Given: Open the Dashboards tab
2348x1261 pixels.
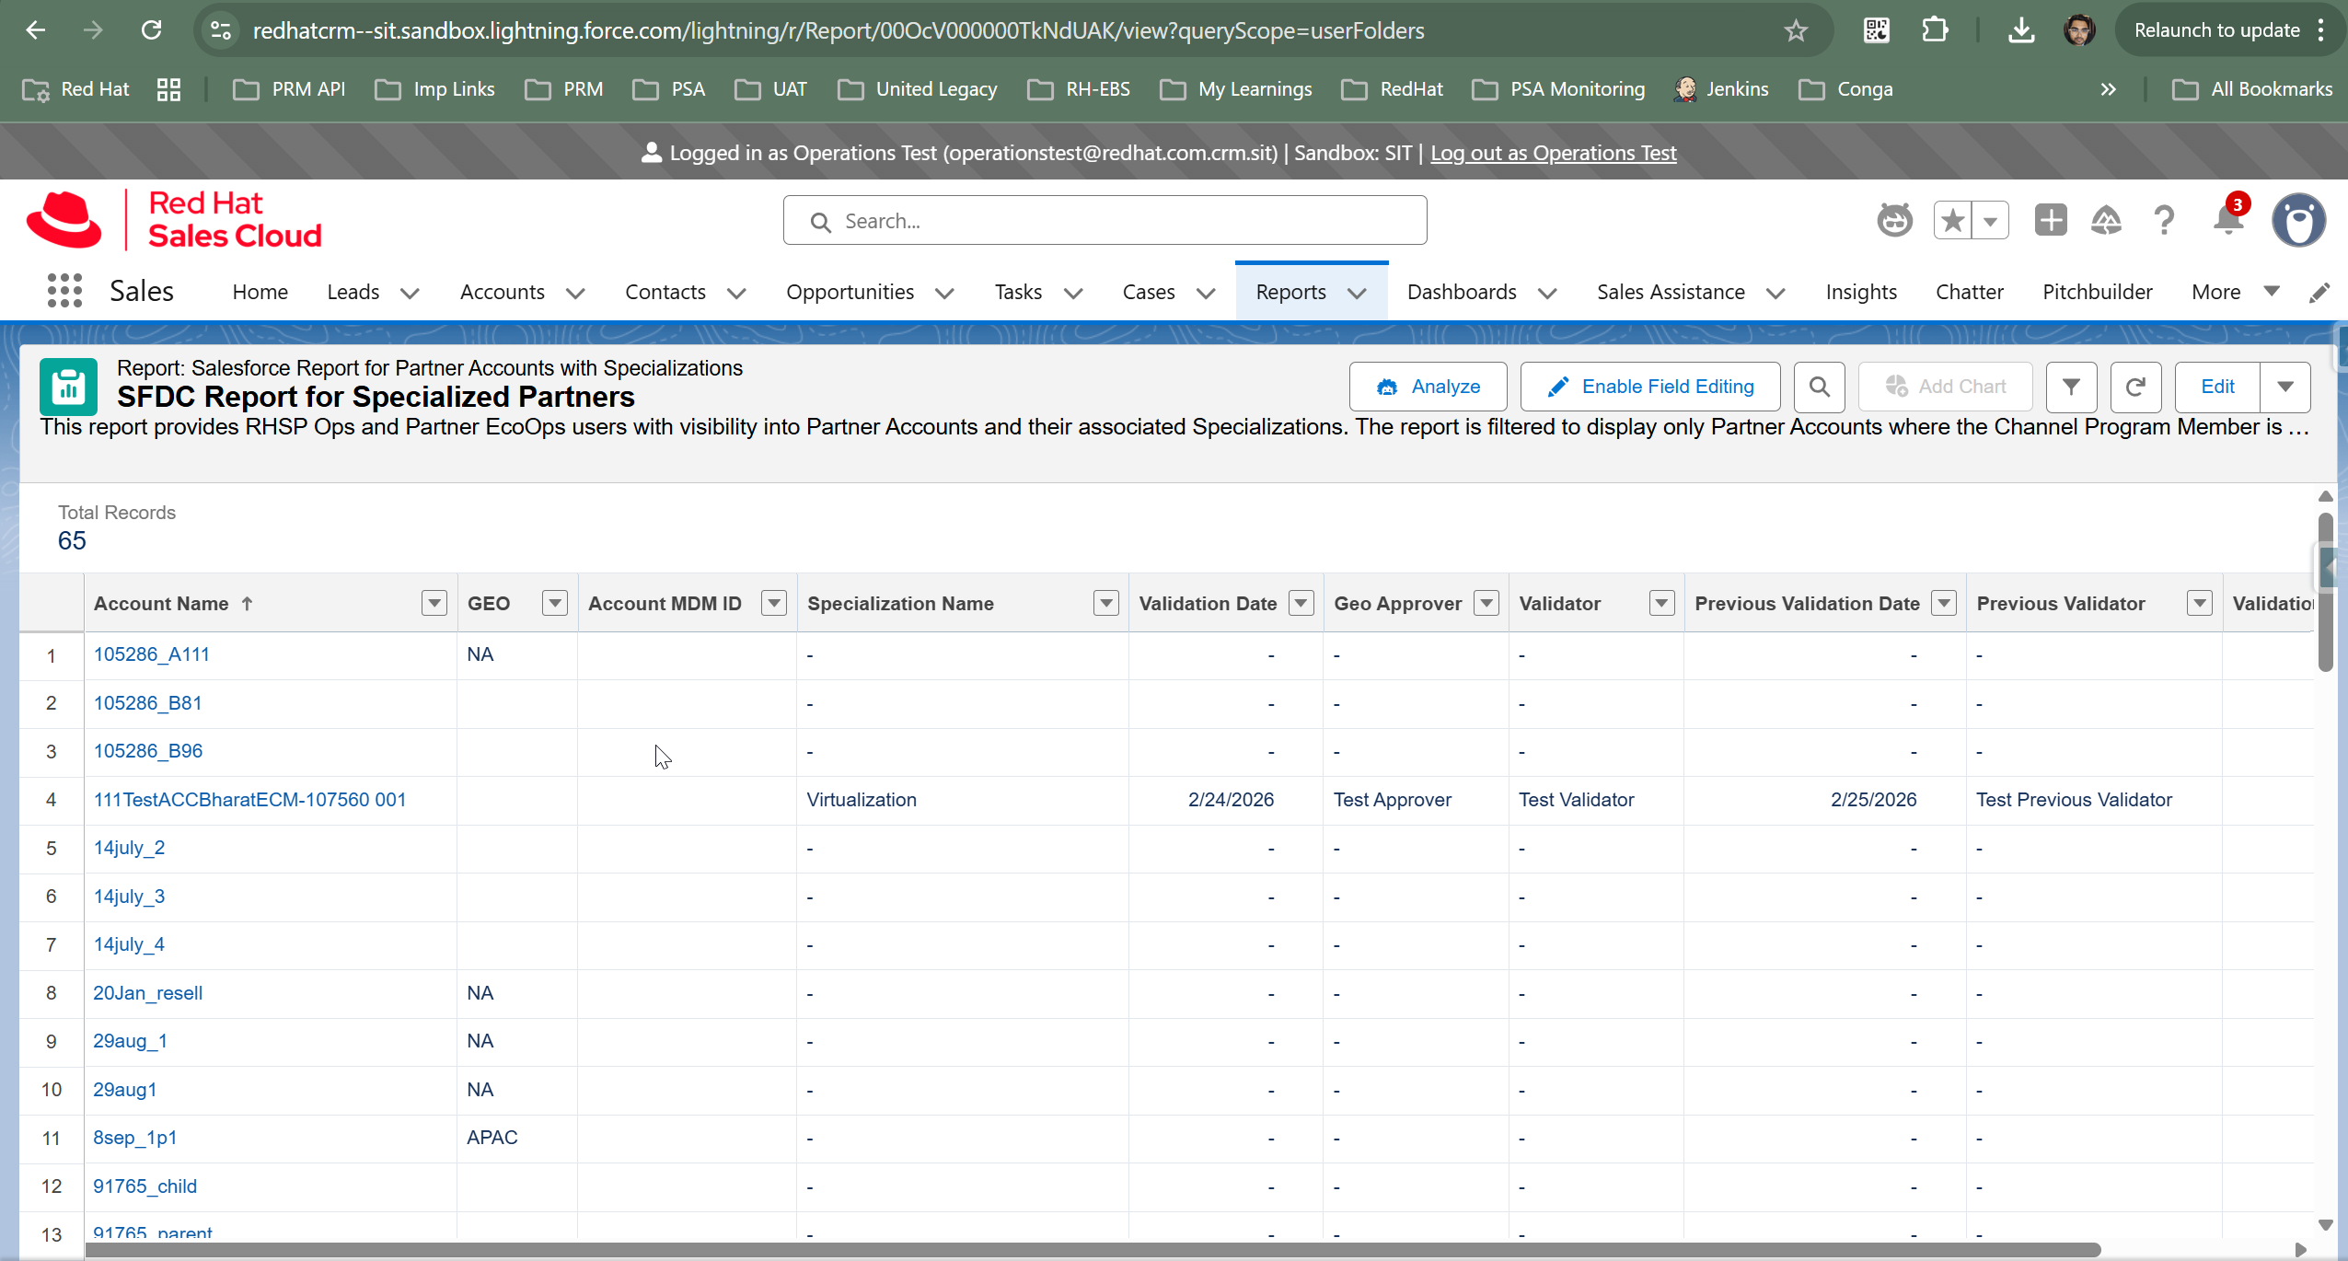Looking at the screenshot, I should tap(1461, 292).
